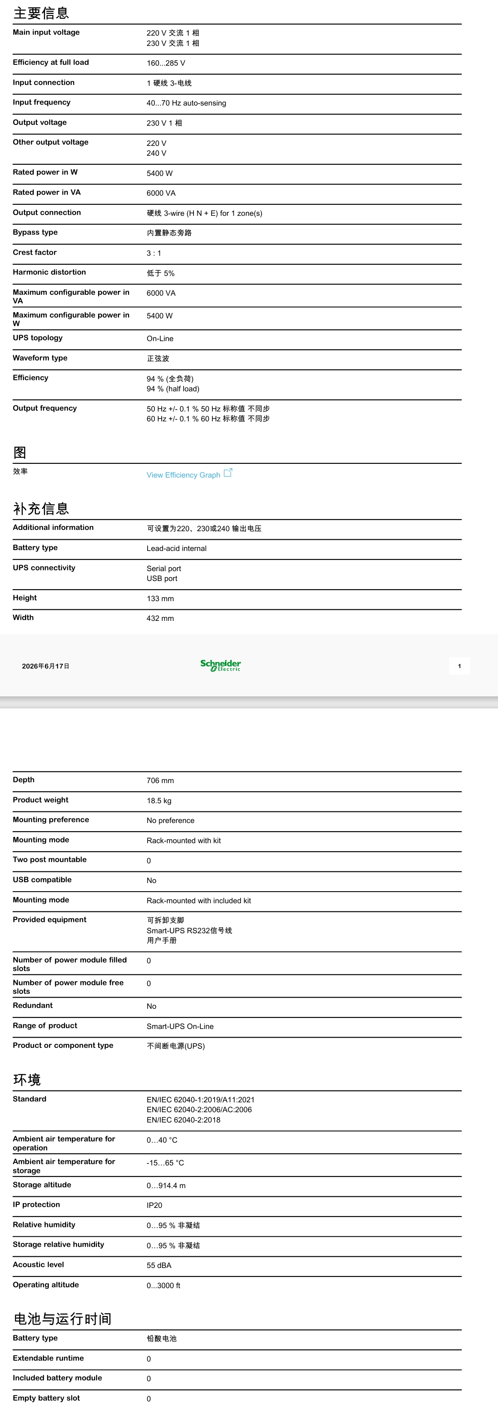
Task: Select the value 160...285 V
Action: [x=166, y=63]
